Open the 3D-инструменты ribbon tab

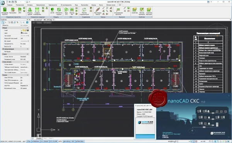(66, 5)
